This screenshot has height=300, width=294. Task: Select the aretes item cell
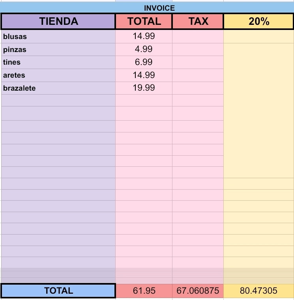(x=58, y=75)
